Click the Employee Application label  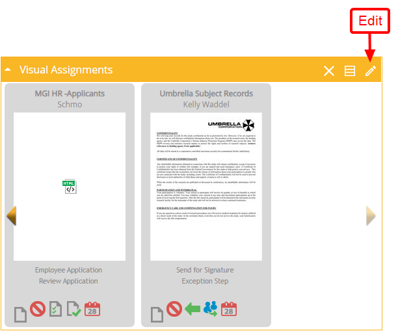point(68,270)
